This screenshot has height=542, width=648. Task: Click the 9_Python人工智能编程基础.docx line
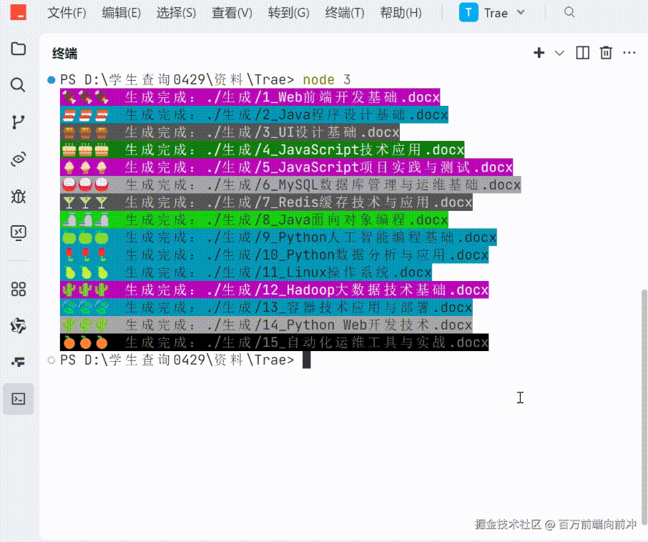(x=278, y=237)
